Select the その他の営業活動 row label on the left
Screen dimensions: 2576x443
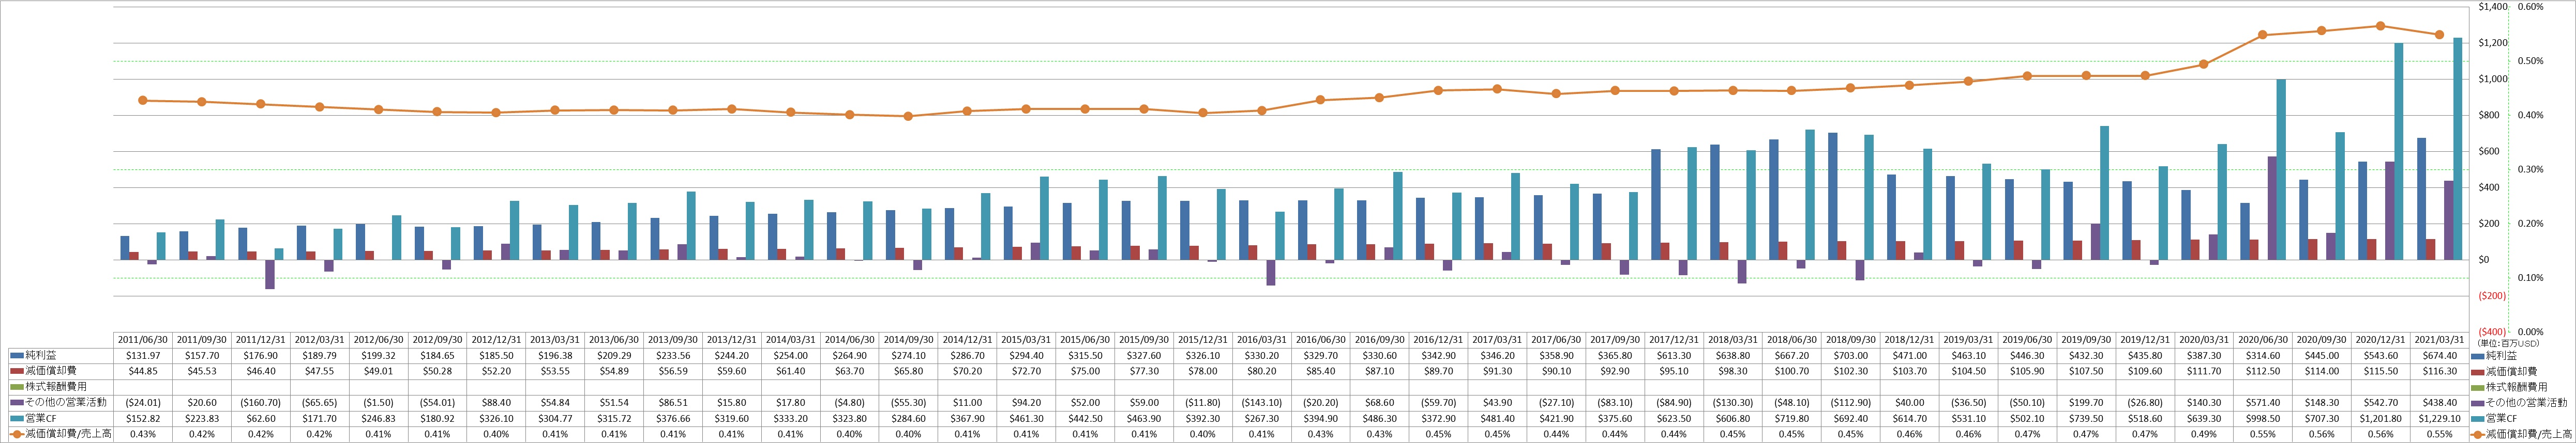[65, 402]
